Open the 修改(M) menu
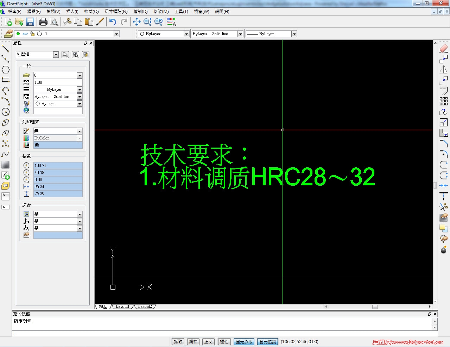 coord(161,12)
